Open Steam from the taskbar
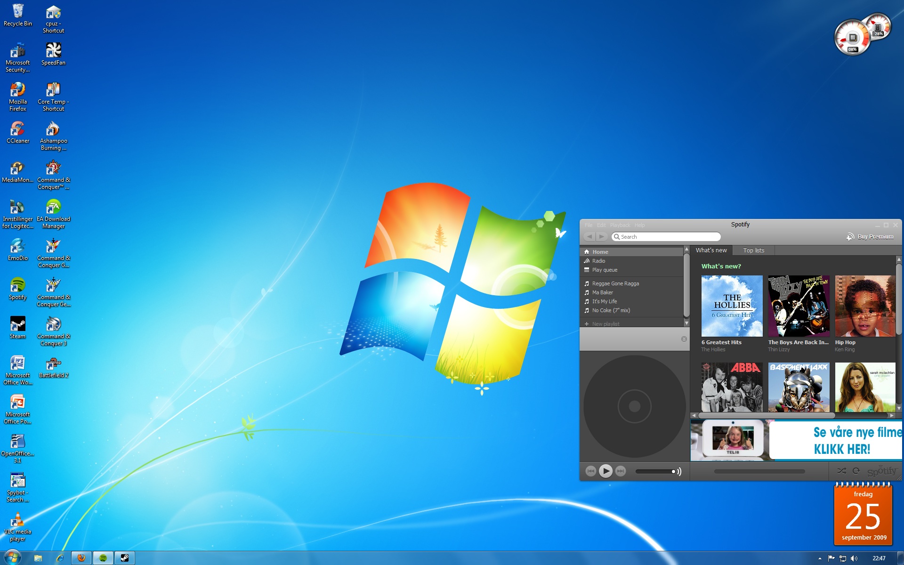 (x=125, y=558)
